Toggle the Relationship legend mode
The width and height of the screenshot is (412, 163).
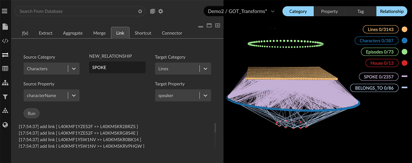point(392,11)
